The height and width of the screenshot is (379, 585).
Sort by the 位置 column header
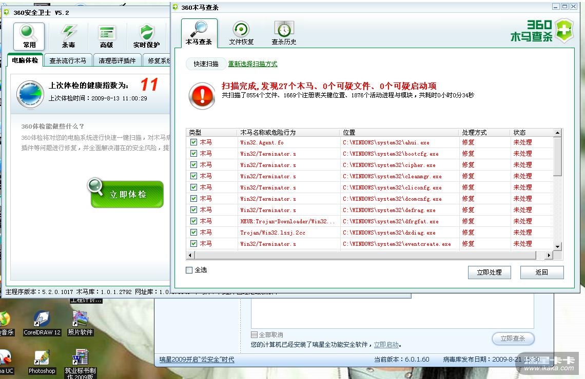click(x=400, y=133)
